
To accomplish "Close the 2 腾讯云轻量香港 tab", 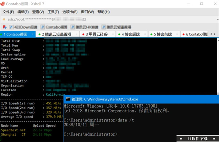I will click(77, 34).
